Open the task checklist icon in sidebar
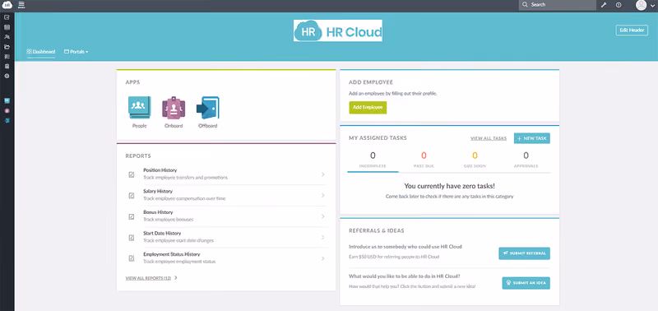 click(x=7, y=56)
